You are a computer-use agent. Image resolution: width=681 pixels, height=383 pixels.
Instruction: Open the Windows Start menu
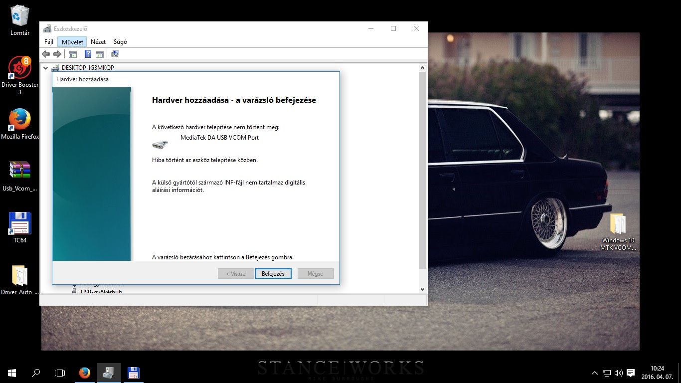(12, 373)
